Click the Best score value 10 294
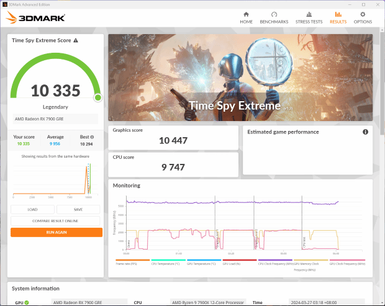 click(x=86, y=144)
